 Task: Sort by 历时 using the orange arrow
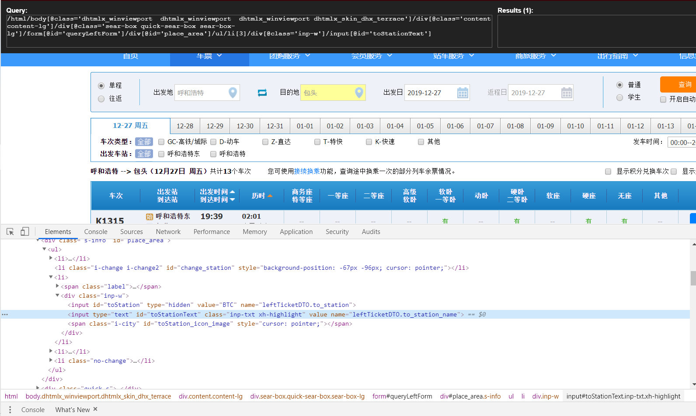pos(270,196)
